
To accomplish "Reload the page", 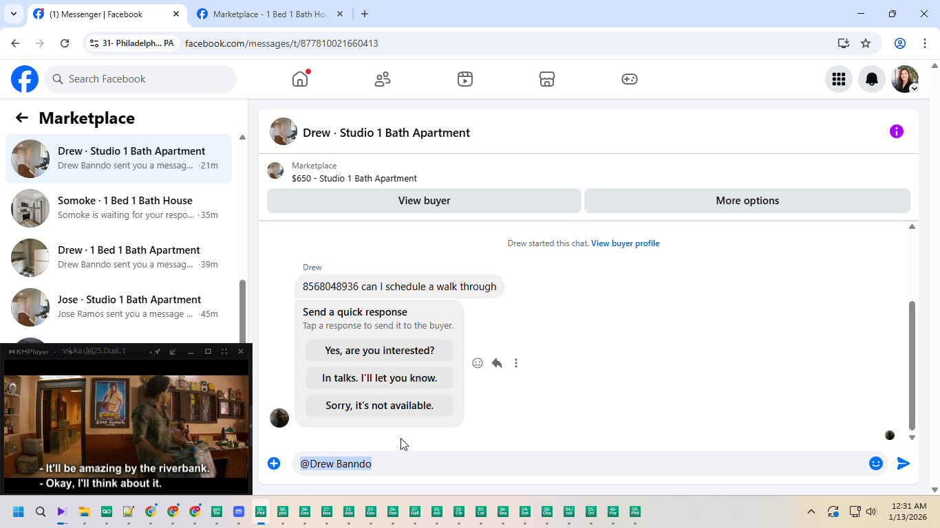I will pyautogui.click(x=65, y=43).
